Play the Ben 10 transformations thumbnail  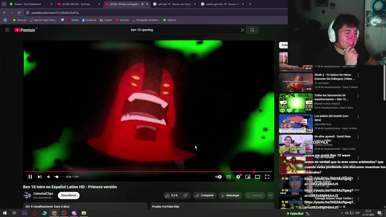pos(296,103)
